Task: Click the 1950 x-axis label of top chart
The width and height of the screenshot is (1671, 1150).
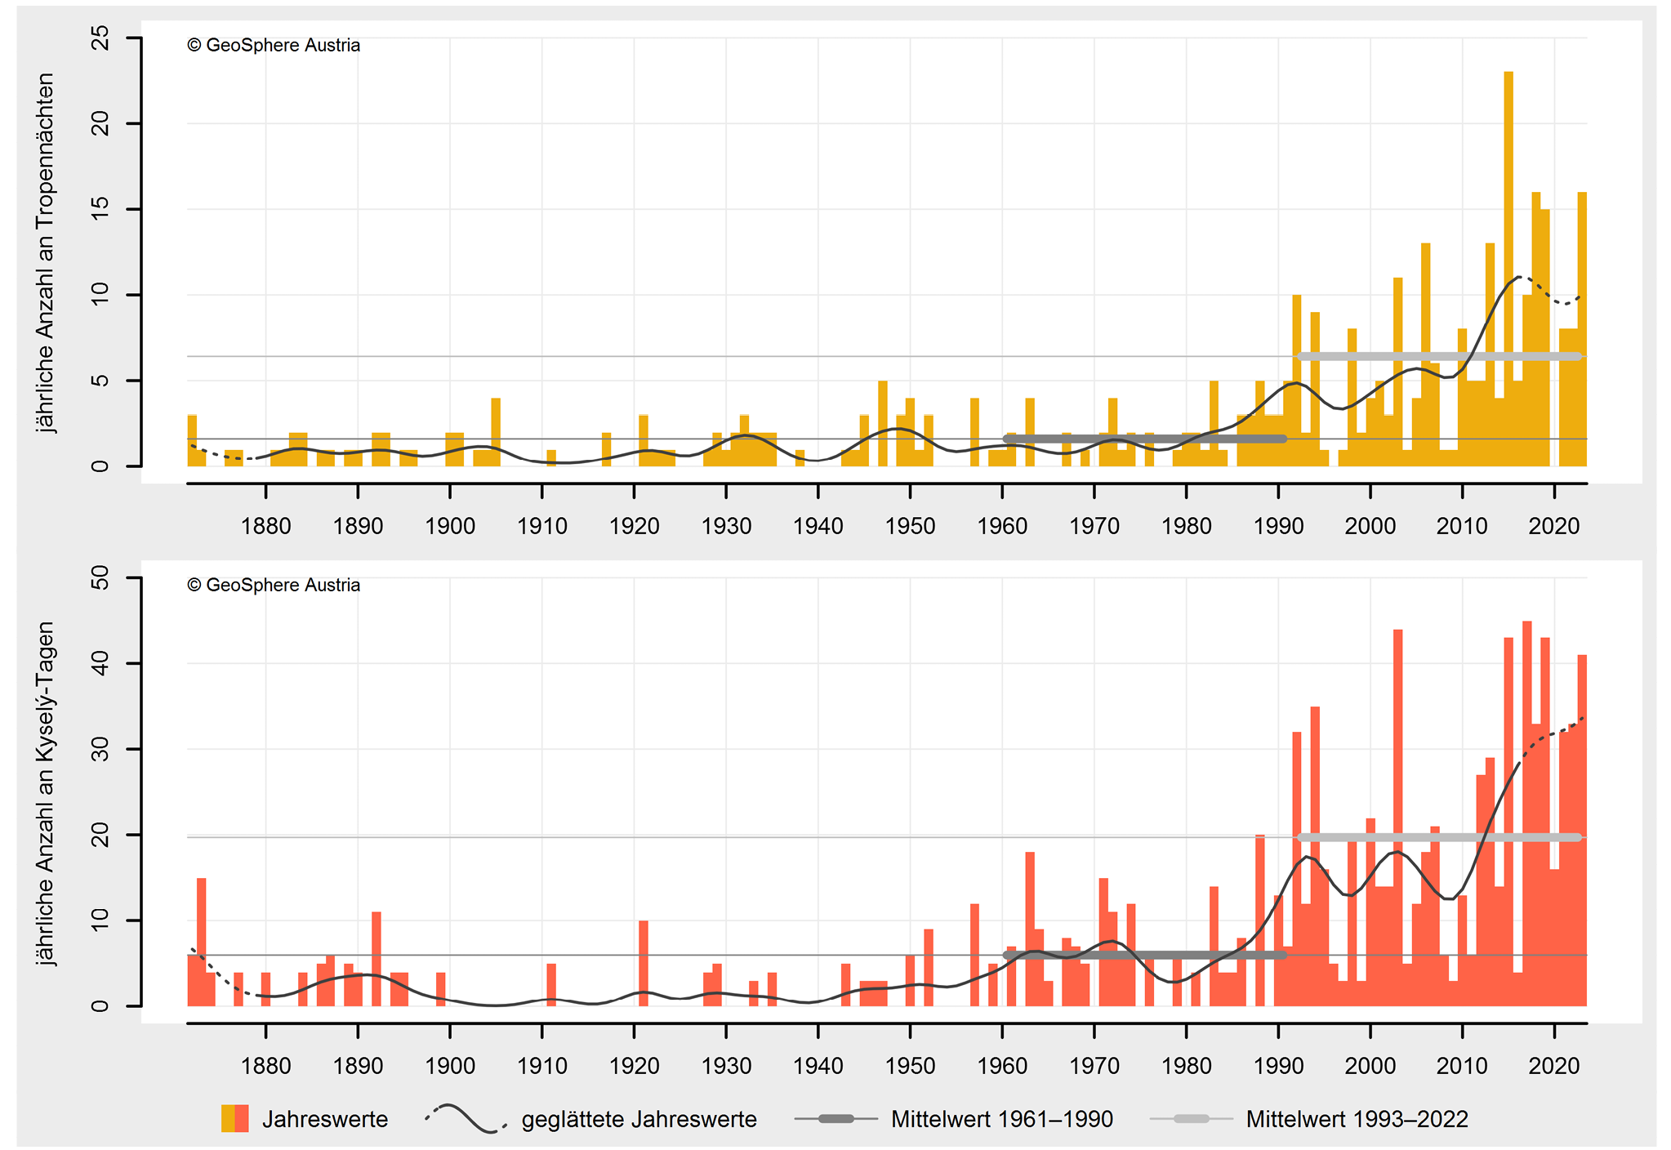Action: coord(910,526)
